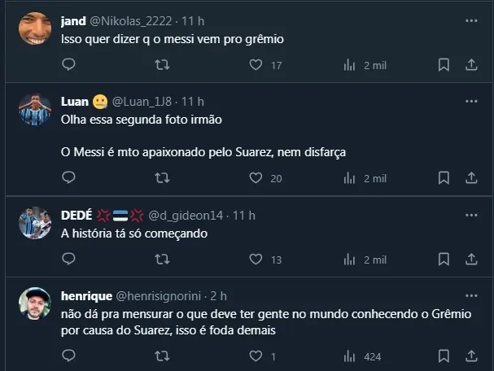This screenshot has width=494, height=371.
Task: View analytics on henrique's tweet showing 424
Action: click(x=350, y=356)
